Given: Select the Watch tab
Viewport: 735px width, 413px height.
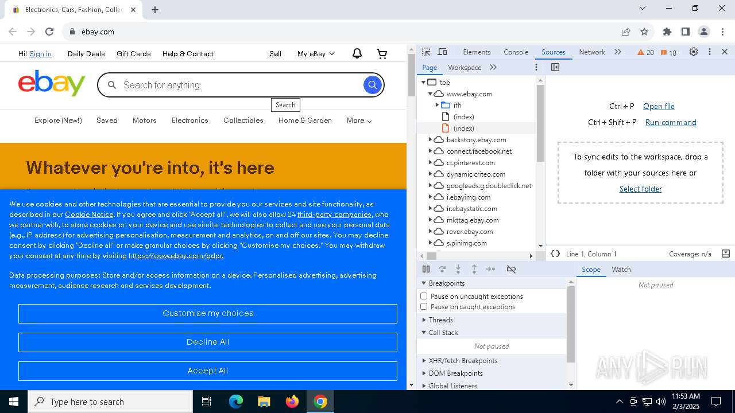Looking at the screenshot, I should (x=621, y=269).
